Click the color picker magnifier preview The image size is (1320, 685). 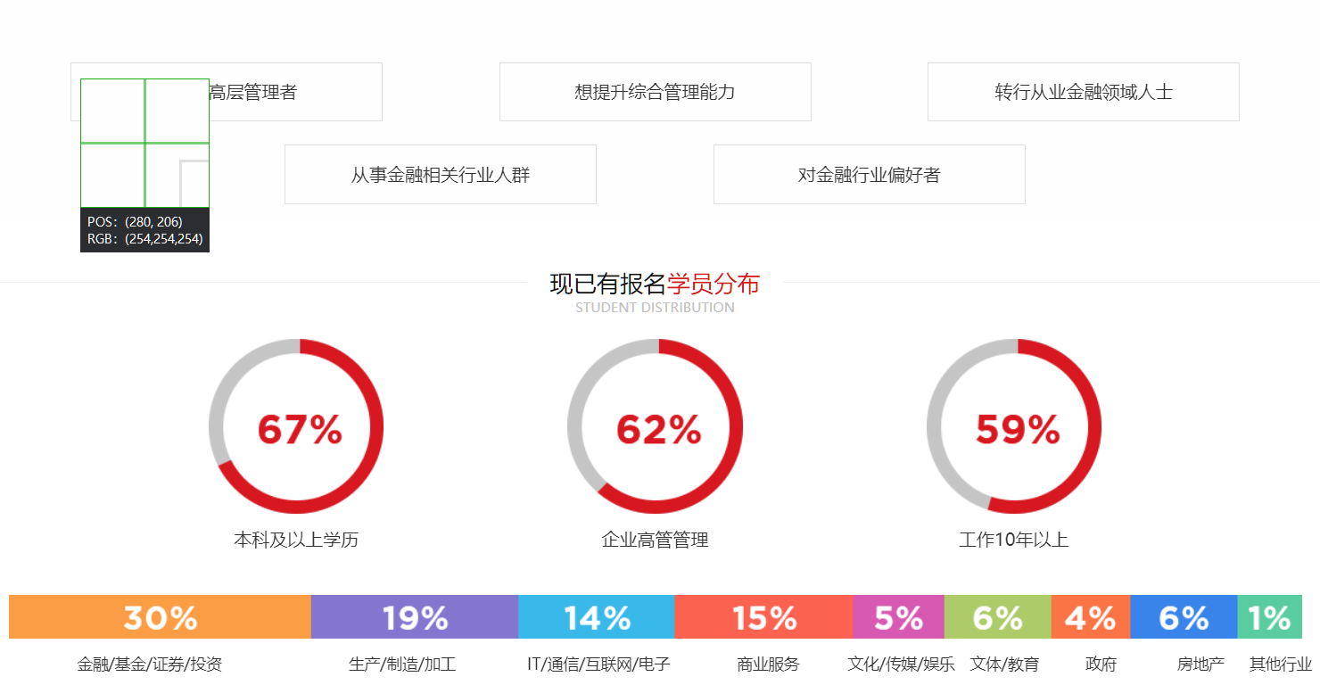tap(144, 143)
